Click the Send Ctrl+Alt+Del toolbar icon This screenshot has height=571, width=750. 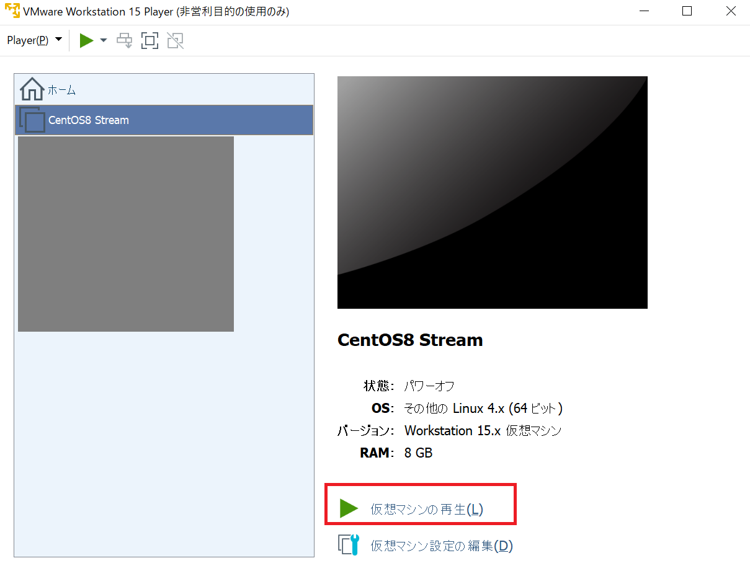[x=125, y=41]
